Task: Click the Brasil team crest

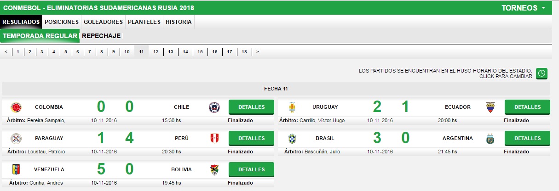Action: pyautogui.click(x=292, y=139)
